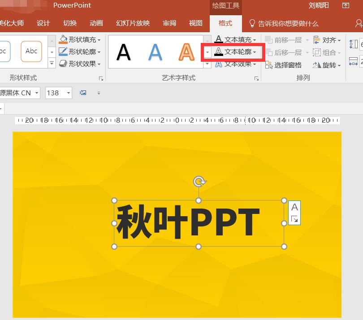Click the rotation handle above the text box
This screenshot has width=363, height=320.
click(199, 182)
